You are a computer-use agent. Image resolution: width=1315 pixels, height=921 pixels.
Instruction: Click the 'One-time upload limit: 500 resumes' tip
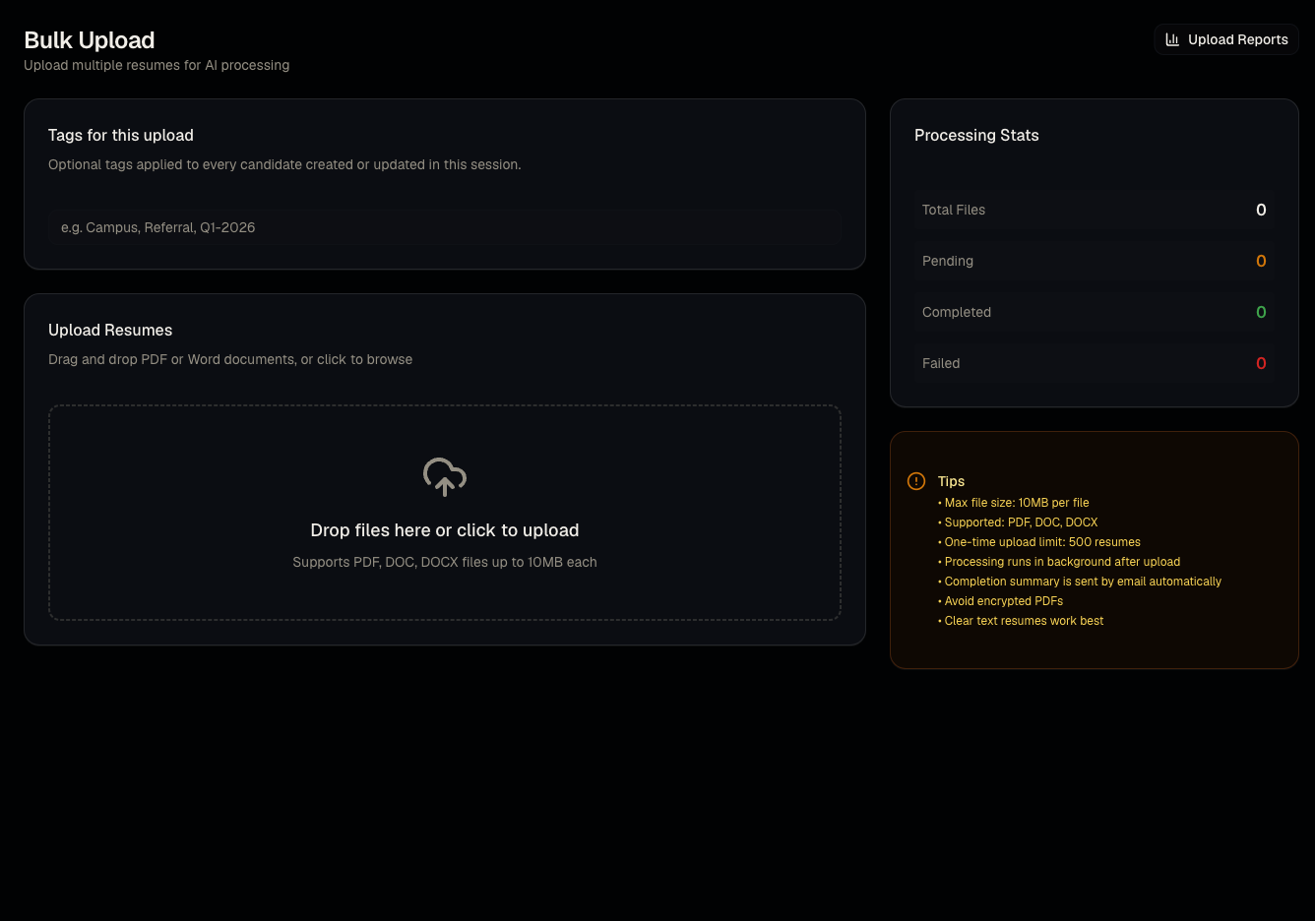1039,542
